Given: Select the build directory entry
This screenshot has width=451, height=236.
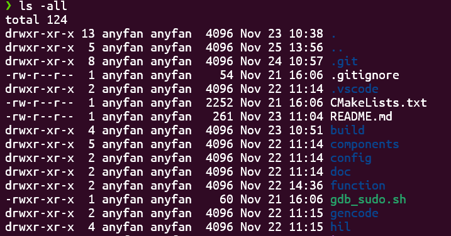Looking at the screenshot, I should pos(347,130).
